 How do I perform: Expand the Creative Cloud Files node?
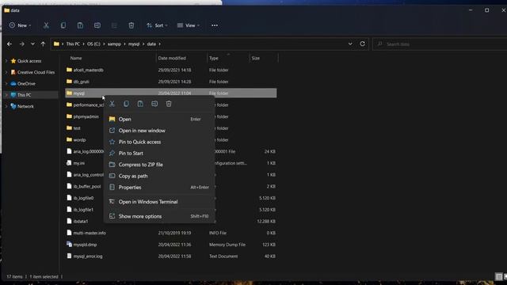tap(6, 72)
